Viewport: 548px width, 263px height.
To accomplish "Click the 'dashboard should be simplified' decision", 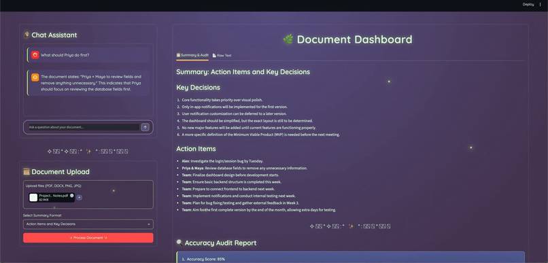I will pos(247,121).
